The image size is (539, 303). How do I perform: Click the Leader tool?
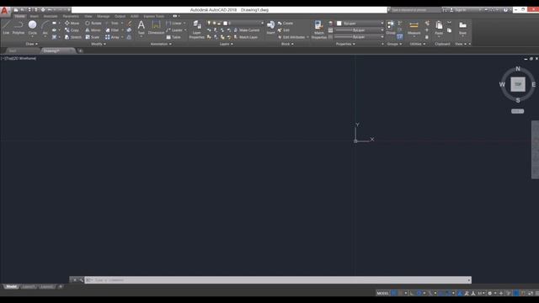174,30
